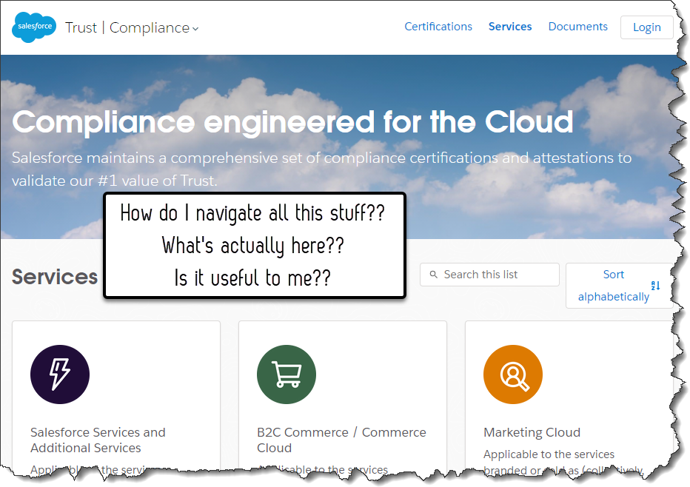The height and width of the screenshot is (487, 690).
Task: Click the orange Marketing Cloud icon
Action: point(512,375)
